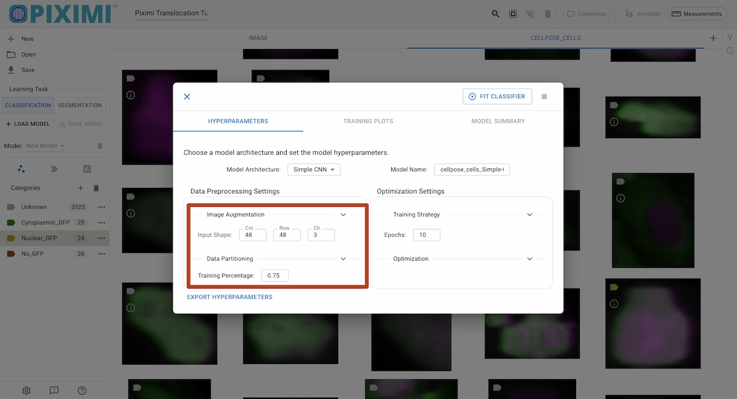Click the Epochs input field
Viewport: 737px width, 399px height.
pos(426,234)
